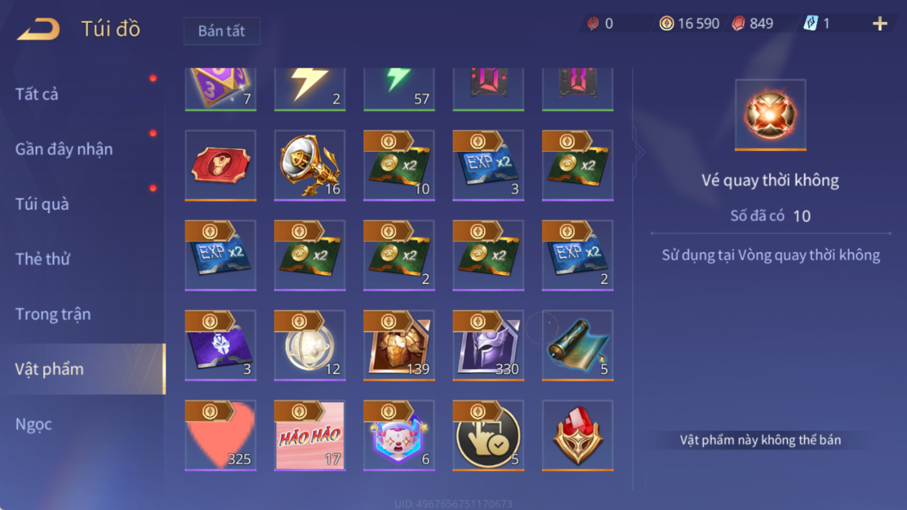Select the Hảo Hảo item with 17
Screen dimensions: 907x510
pyautogui.click(x=310, y=435)
